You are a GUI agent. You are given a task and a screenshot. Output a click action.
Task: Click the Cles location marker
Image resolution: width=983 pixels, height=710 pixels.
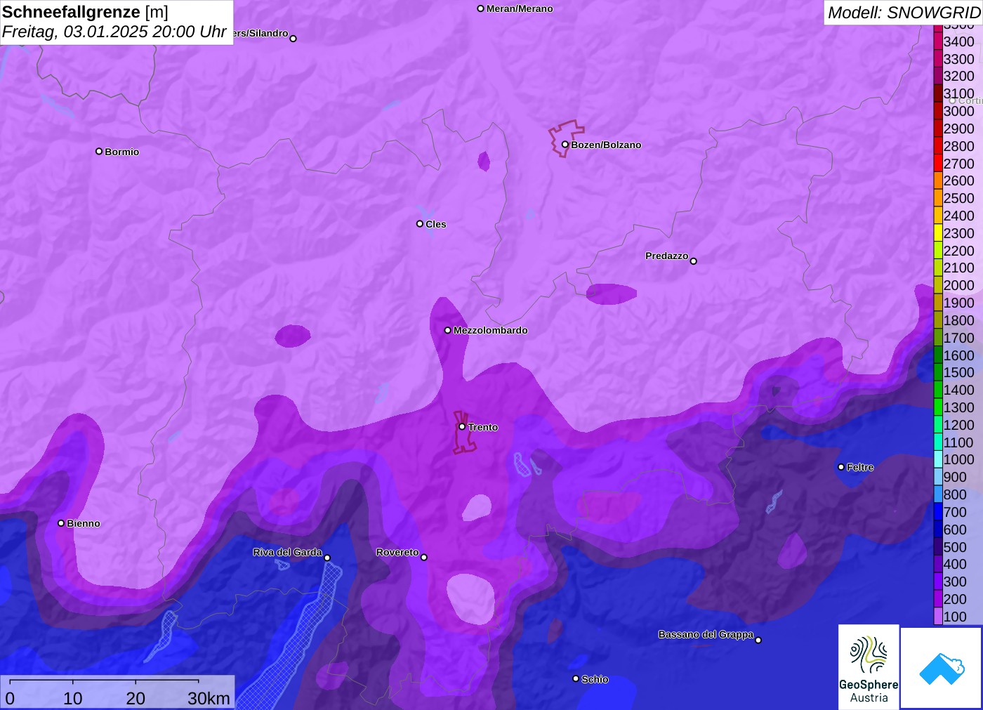[420, 224]
